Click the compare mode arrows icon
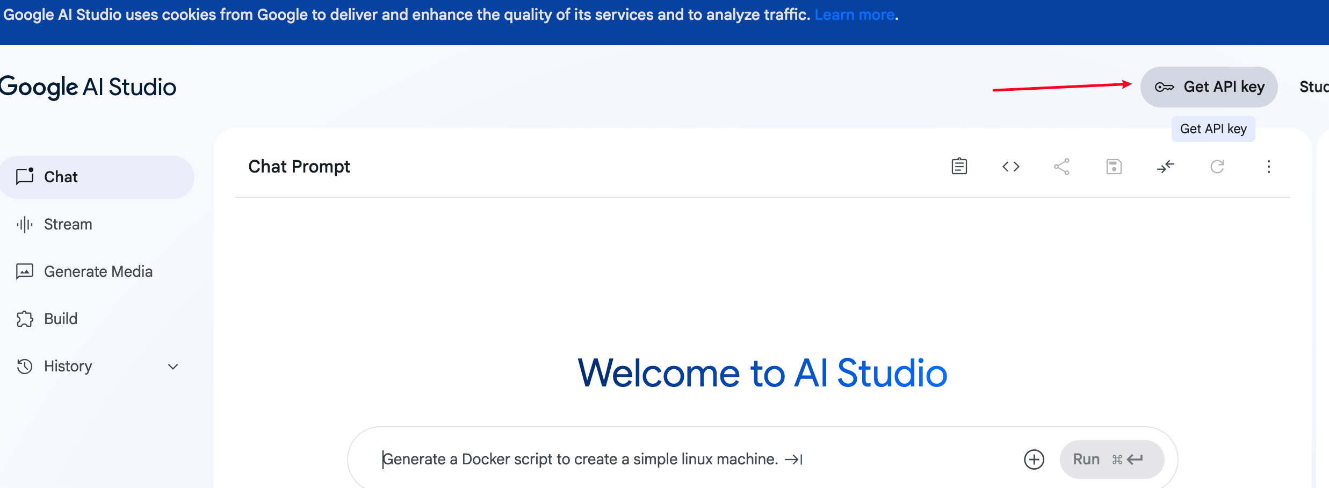1329x488 pixels. pyautogui.click(x=1165, y=167)
